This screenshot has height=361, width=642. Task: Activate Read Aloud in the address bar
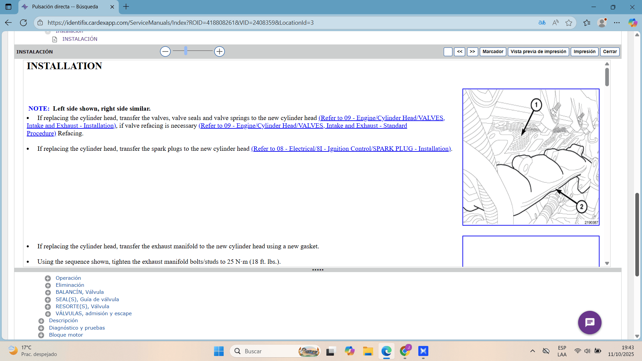555,22
